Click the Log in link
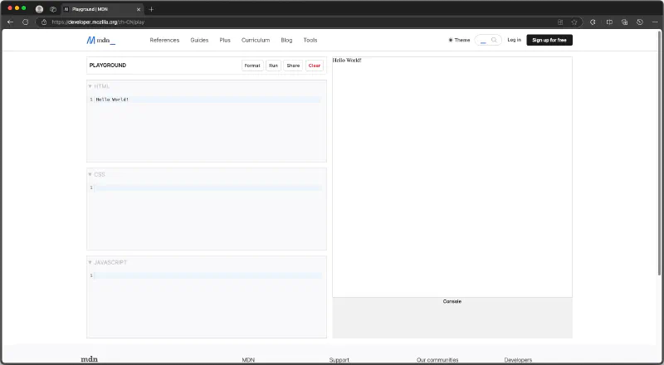Screen dimensions: 664x365 click(514, 40)
